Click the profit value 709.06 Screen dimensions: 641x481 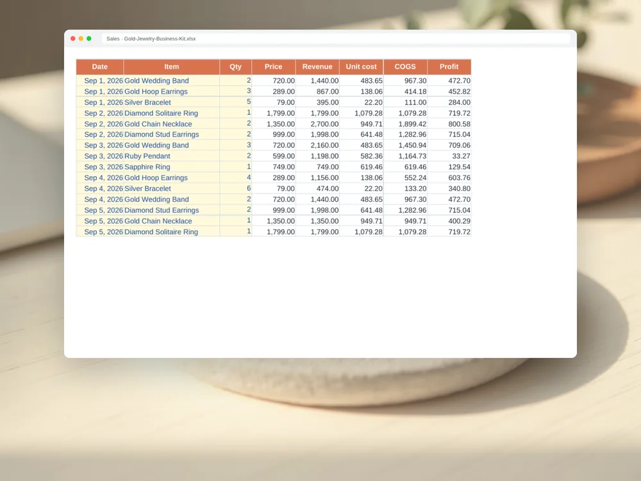(x=459, y=145)
